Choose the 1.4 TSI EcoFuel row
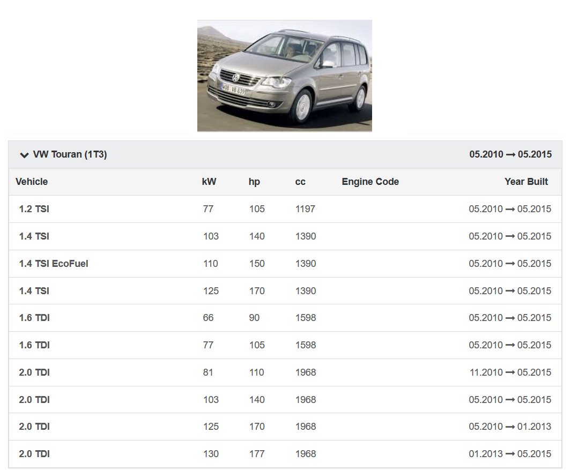 tap(54, 264)
